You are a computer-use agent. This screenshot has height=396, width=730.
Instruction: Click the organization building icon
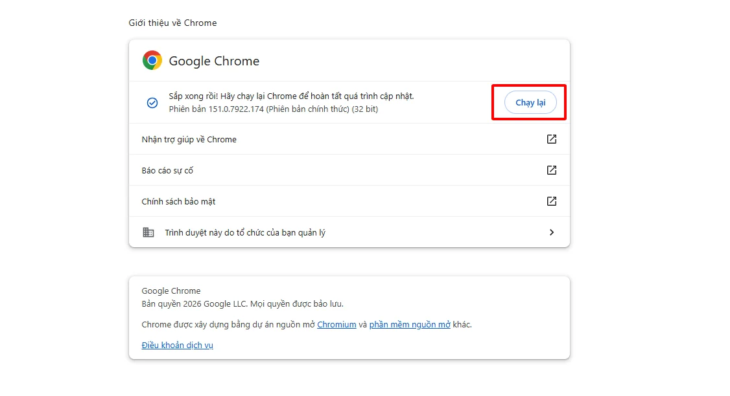[148, 232]
